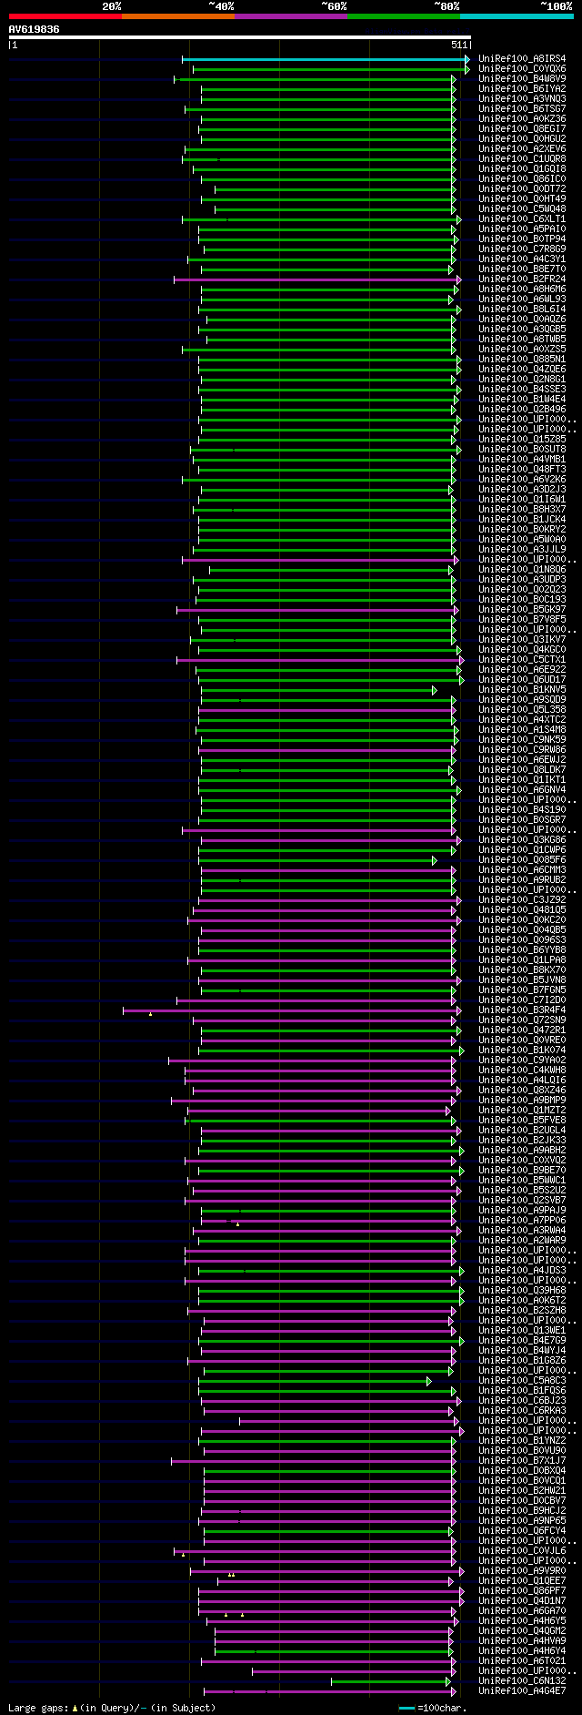The width and height of the screenshot is (582, 1715).
Task: Click hit label UniRef100_C3JZ92
Action: [x=522, y=900]
